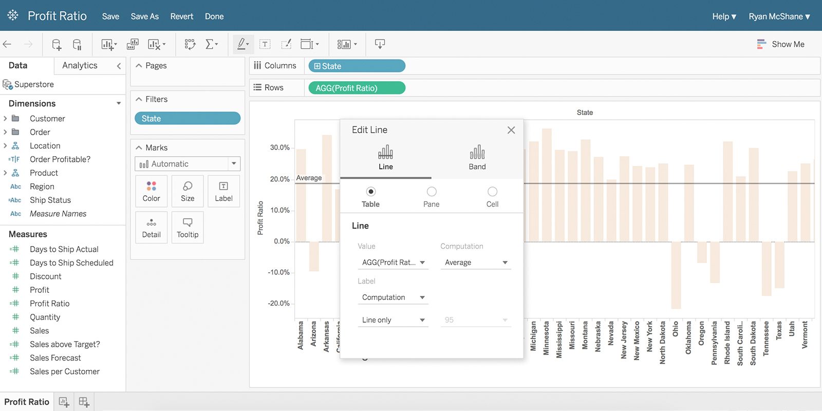The image size is (822, 411).
Task: Click the undo back arrow
Action: click(7, 44)
